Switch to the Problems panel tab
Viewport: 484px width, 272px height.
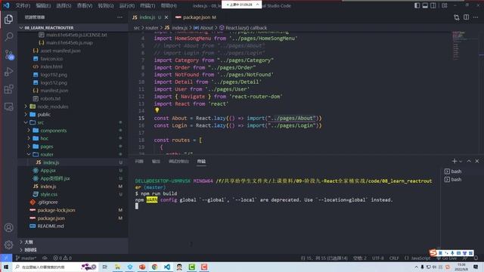139,161
